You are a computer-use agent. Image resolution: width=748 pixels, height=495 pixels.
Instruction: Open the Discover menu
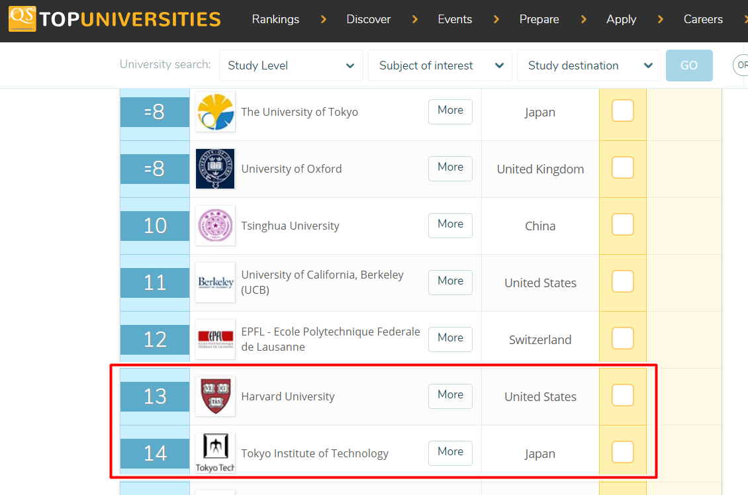coord(368,19)
